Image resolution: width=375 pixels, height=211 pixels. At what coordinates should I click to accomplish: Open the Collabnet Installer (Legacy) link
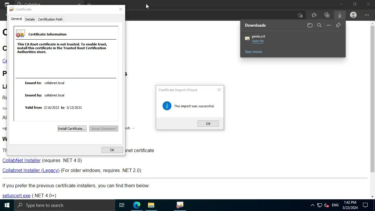point(31,170)
